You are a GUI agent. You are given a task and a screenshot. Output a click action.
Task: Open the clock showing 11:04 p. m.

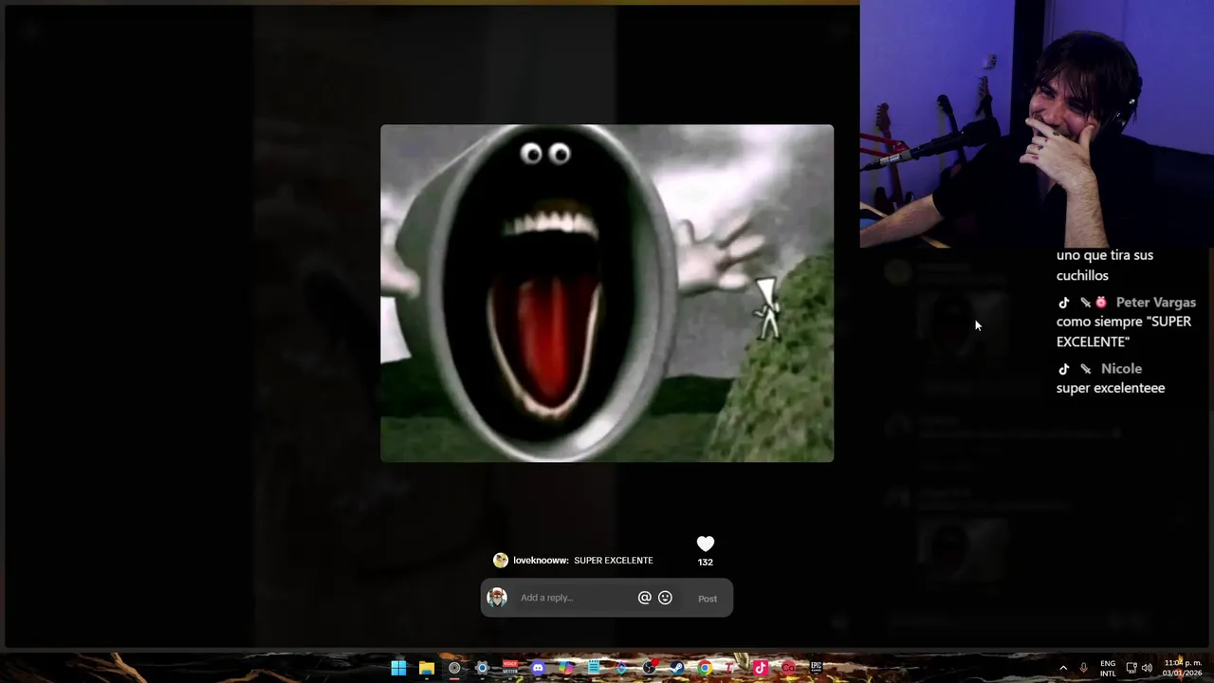(1182, 668)
